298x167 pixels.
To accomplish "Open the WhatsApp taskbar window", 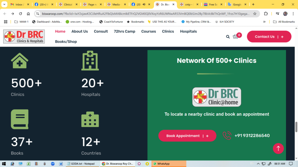I will [169, 164].
